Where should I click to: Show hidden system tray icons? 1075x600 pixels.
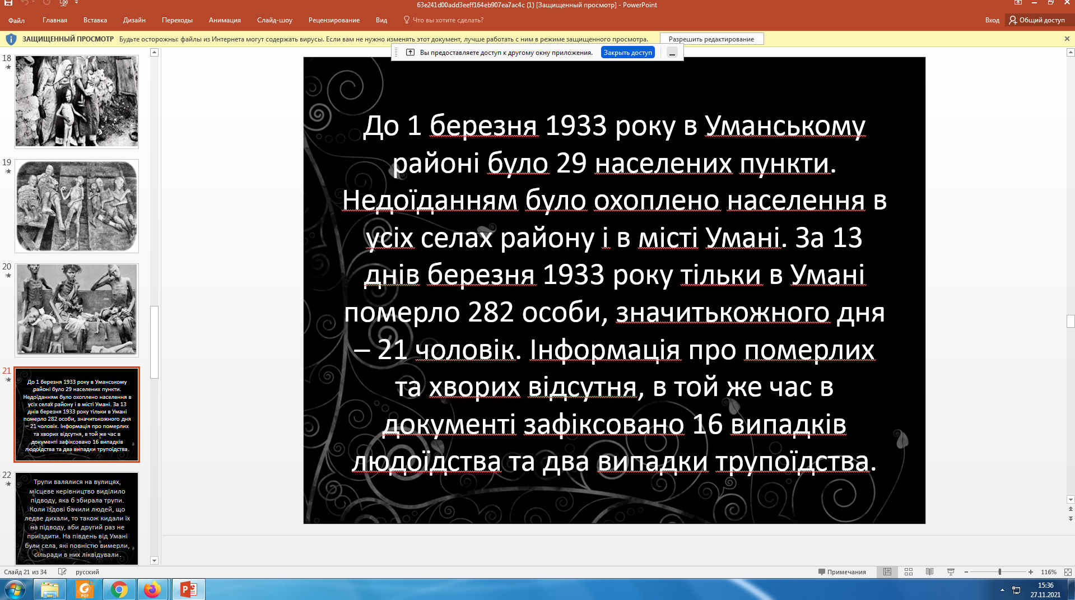click(1002, 590)
